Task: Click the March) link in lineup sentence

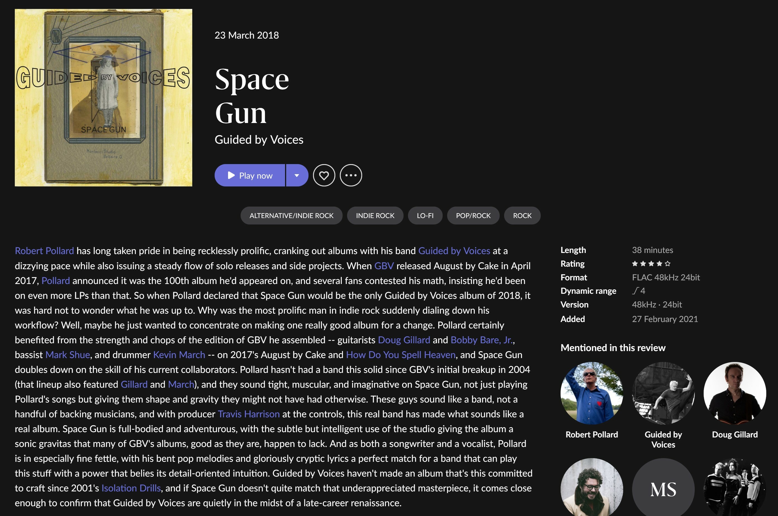Action: tap(182, 384)
